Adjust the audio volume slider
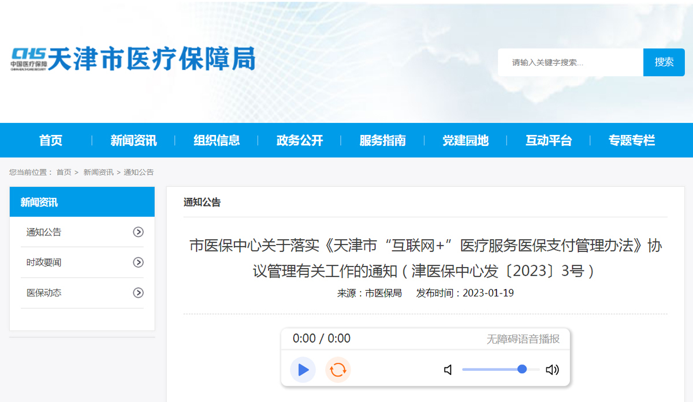This screenshot has width=693, height=402. coord(501,369)
